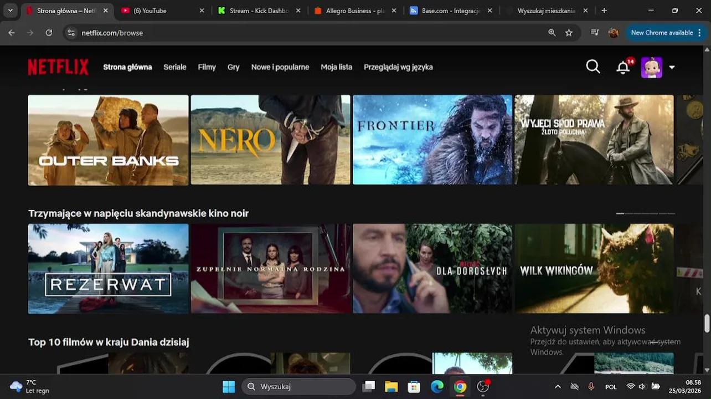Switch to Allegro Business tab
Image resolution: width=711 pixels, height=399 pixels.
tap(354, 11)
